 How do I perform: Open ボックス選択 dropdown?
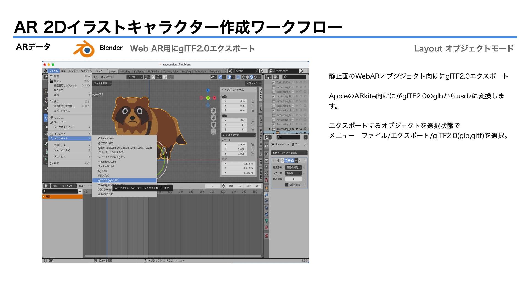point(102,83)
